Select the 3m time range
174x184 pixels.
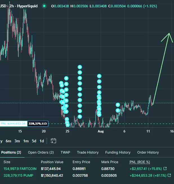tap(17, 141)
